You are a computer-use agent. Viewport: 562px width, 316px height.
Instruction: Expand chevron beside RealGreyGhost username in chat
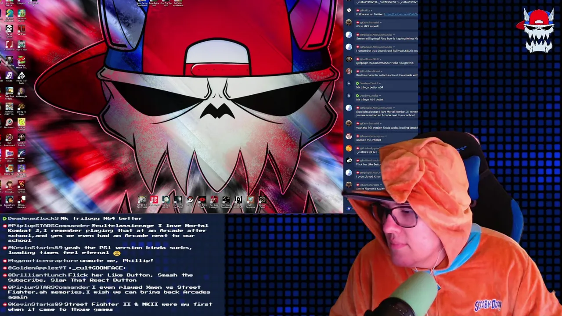(381, 71)
